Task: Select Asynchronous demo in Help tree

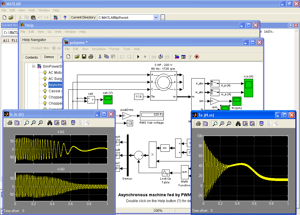Action: click(x=55, y=85)
